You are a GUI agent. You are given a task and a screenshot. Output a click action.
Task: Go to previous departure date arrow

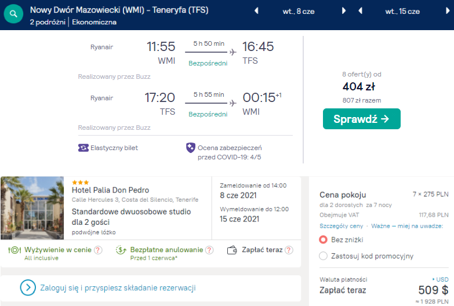[257, 11]
